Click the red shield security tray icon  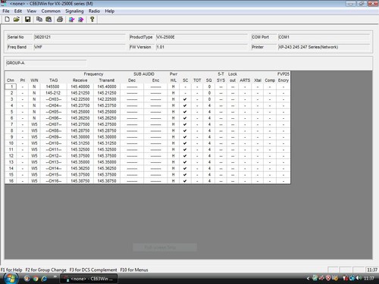(328, 278)
